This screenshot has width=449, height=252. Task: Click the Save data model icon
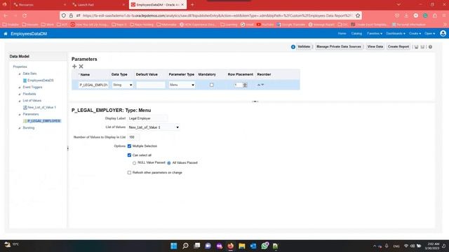416,47
